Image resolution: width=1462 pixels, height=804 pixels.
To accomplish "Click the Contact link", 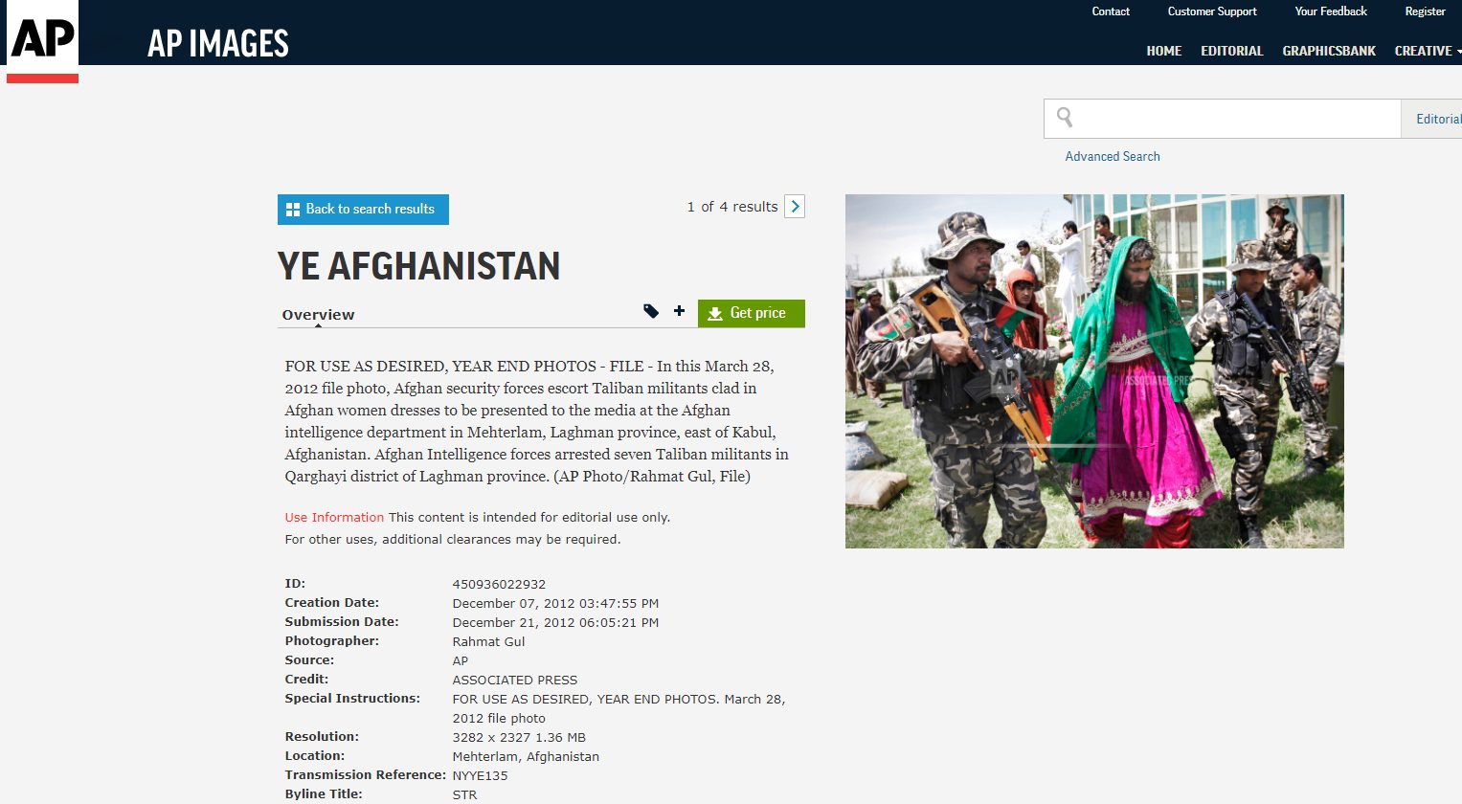I will point(1111,11).
